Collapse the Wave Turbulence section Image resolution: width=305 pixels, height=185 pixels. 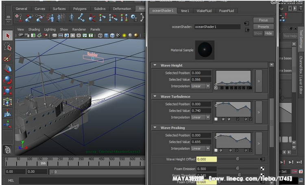[155, 96]
